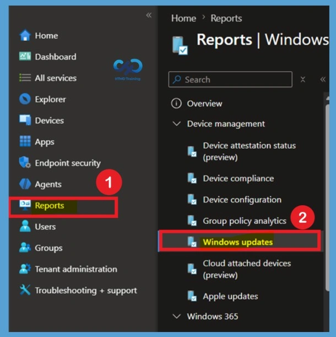The width and height of the screenshot is (336, 337).
Task: Click the Cloud attached devices report icon
Action: pos(192,269)
